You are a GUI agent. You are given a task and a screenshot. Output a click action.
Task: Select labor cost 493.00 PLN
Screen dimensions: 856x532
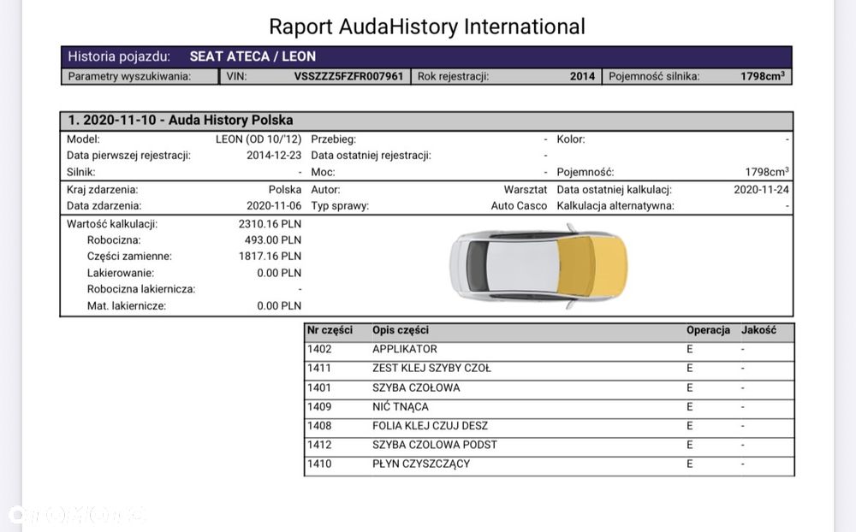[x=272, y=240]
